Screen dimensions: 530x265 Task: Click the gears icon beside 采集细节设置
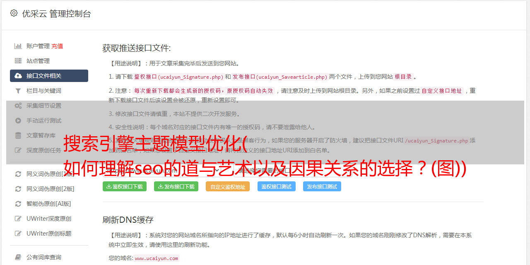[18, 106]
